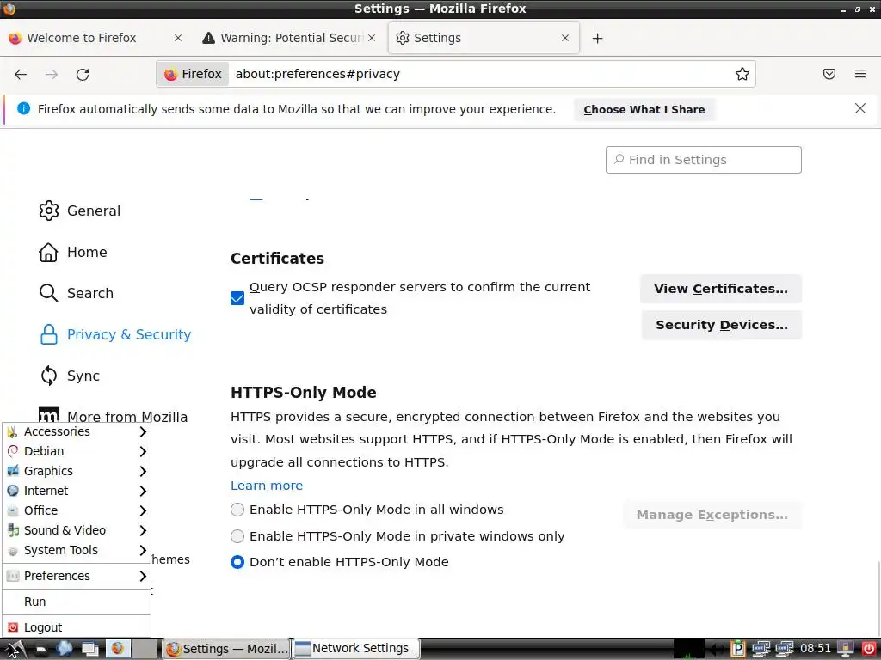Viewport: 881px width, 660px height.
Task: Close the Settings tab
Action: tap(565, 38)
